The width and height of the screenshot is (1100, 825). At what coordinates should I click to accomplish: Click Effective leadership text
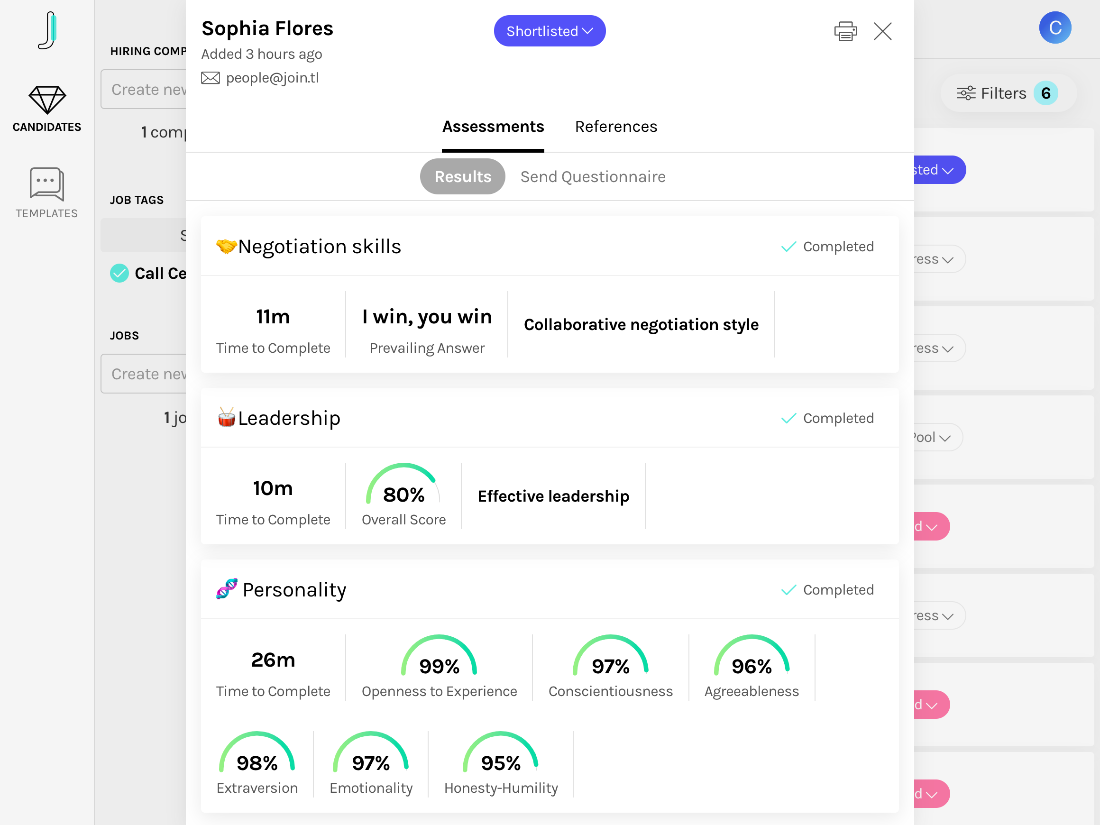click(x=553, y=496)
